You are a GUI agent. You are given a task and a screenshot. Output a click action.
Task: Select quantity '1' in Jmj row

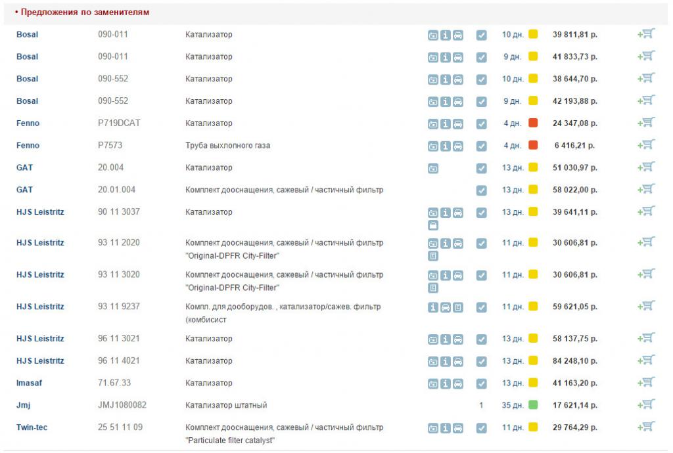click(481, 405)
